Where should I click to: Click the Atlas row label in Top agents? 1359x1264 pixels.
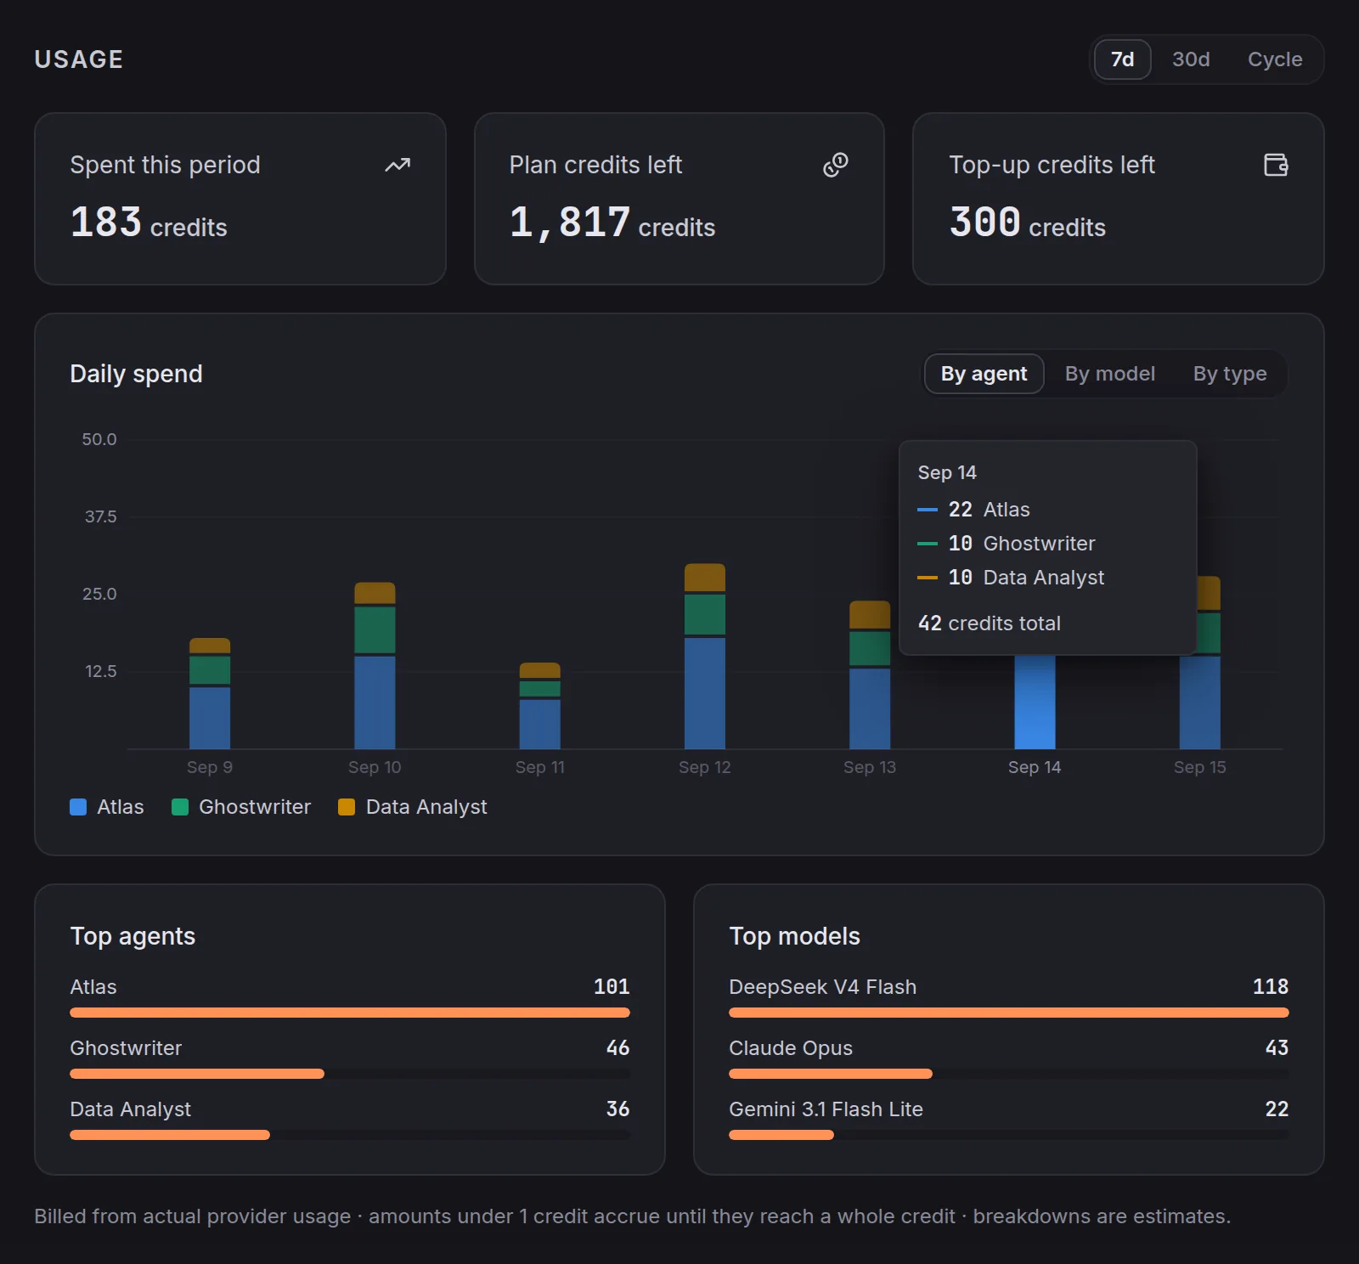pyautogui.click(x=93, y=987)
